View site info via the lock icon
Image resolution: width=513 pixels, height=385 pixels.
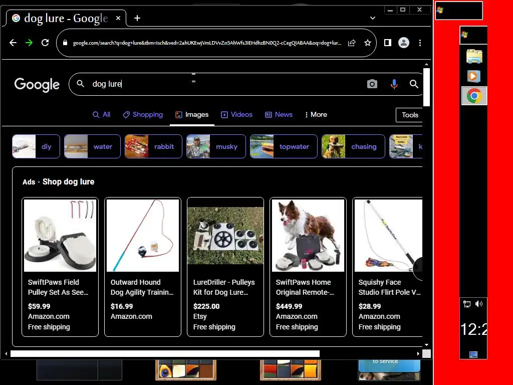(65, 43)
